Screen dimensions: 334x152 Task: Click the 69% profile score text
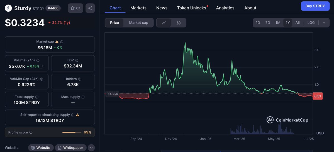(x=87, y=132)
